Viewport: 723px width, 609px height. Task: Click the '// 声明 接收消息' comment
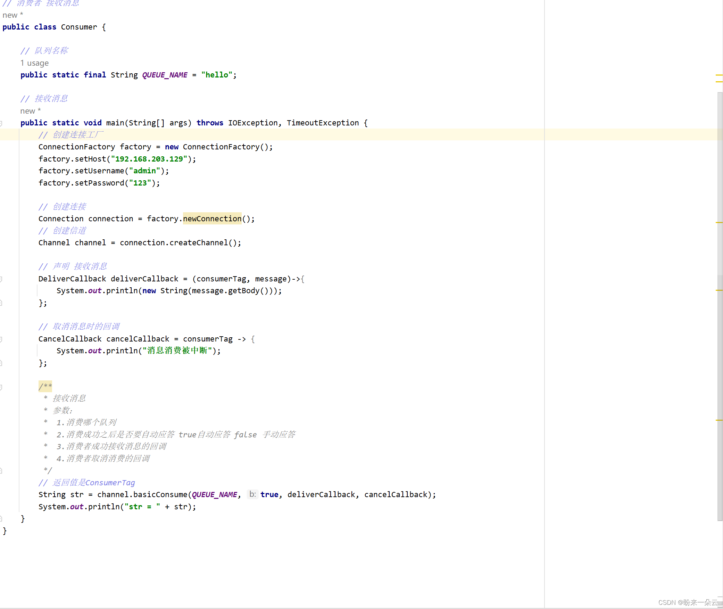pyautogui.click(x=73, y=266)
